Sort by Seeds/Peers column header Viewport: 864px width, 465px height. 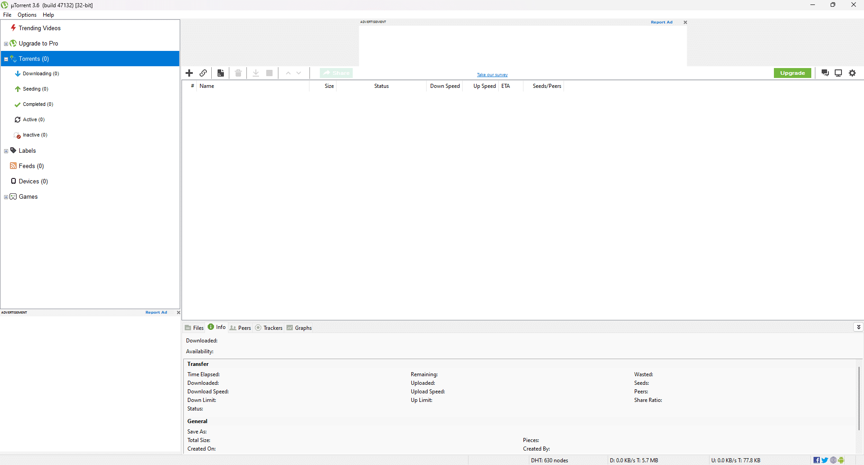pyautogui.click(x=544, y=86)
